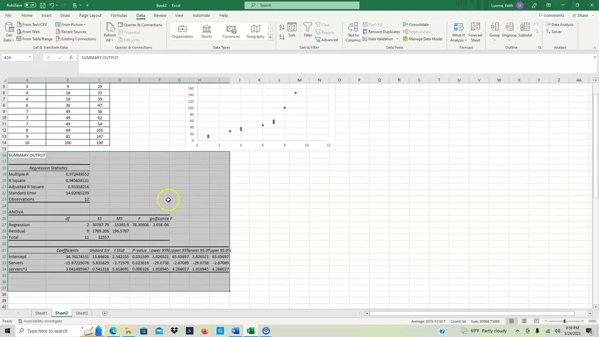
Task: Click the column A header
Action: [x=27, y=80]
